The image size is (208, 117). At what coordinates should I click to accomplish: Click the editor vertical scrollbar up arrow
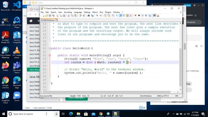click(x=180, y=24)
